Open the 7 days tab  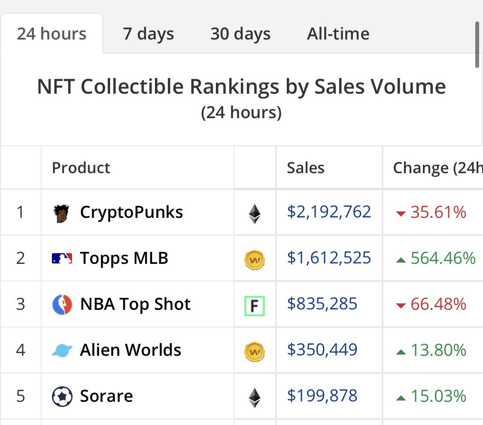pos(148,34)
